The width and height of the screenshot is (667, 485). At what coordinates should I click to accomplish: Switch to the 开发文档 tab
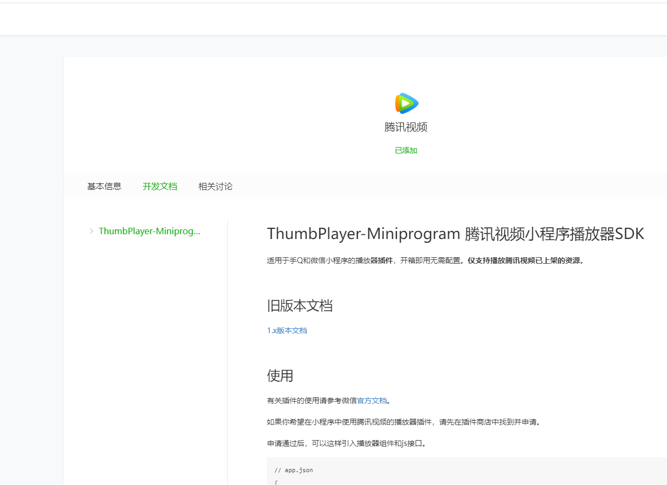coord(160,186)
